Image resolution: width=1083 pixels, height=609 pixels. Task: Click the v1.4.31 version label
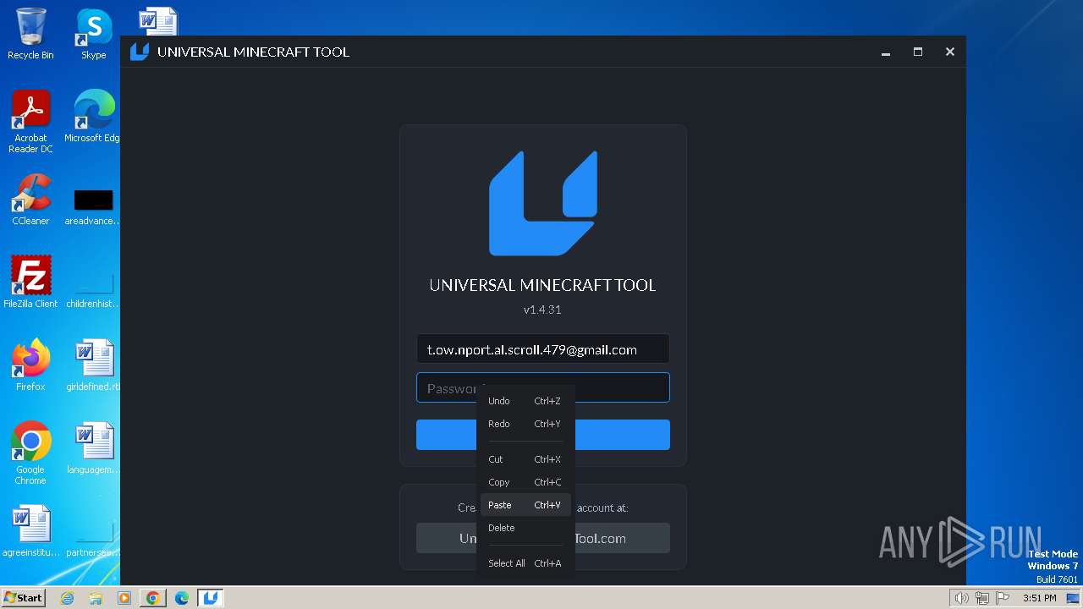[x=542, y=310]
